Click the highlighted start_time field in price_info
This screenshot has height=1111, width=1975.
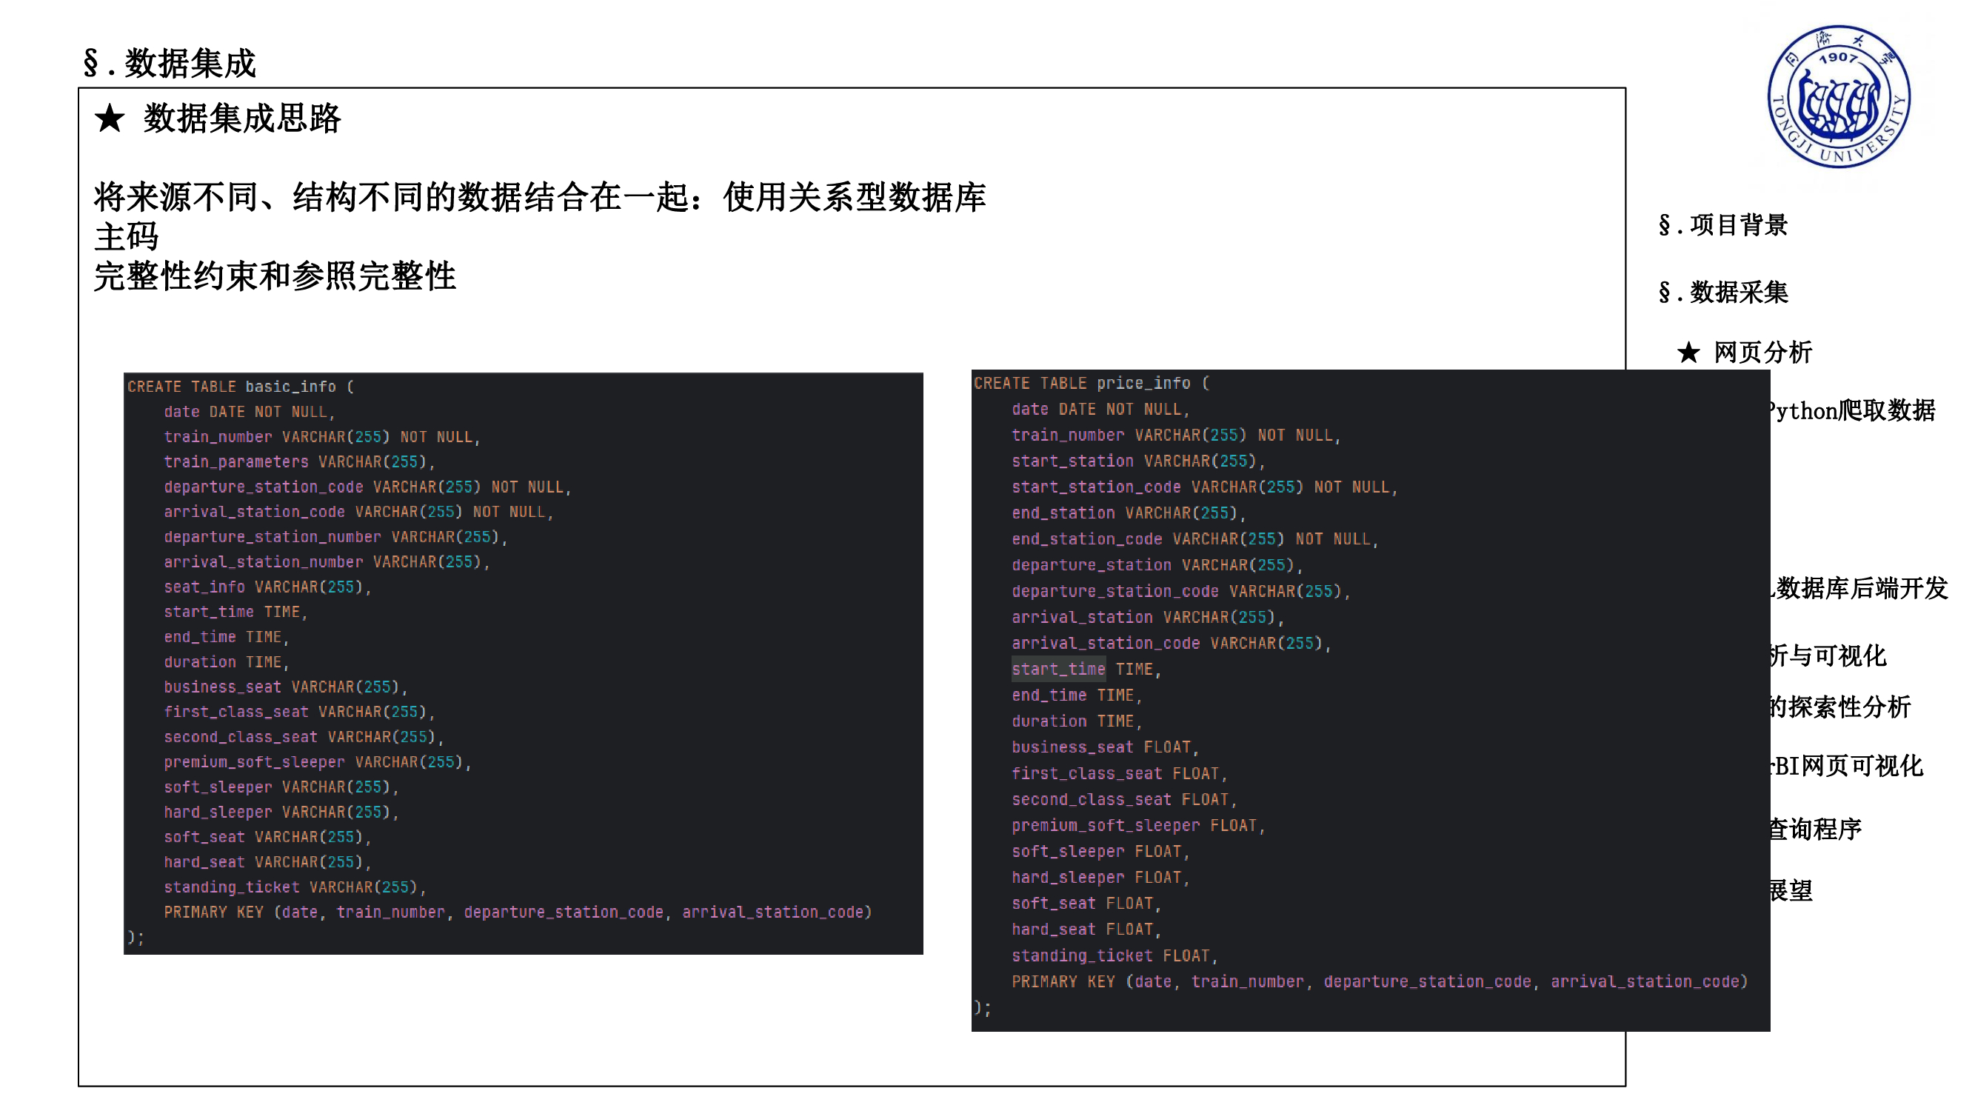point(1058,668)
